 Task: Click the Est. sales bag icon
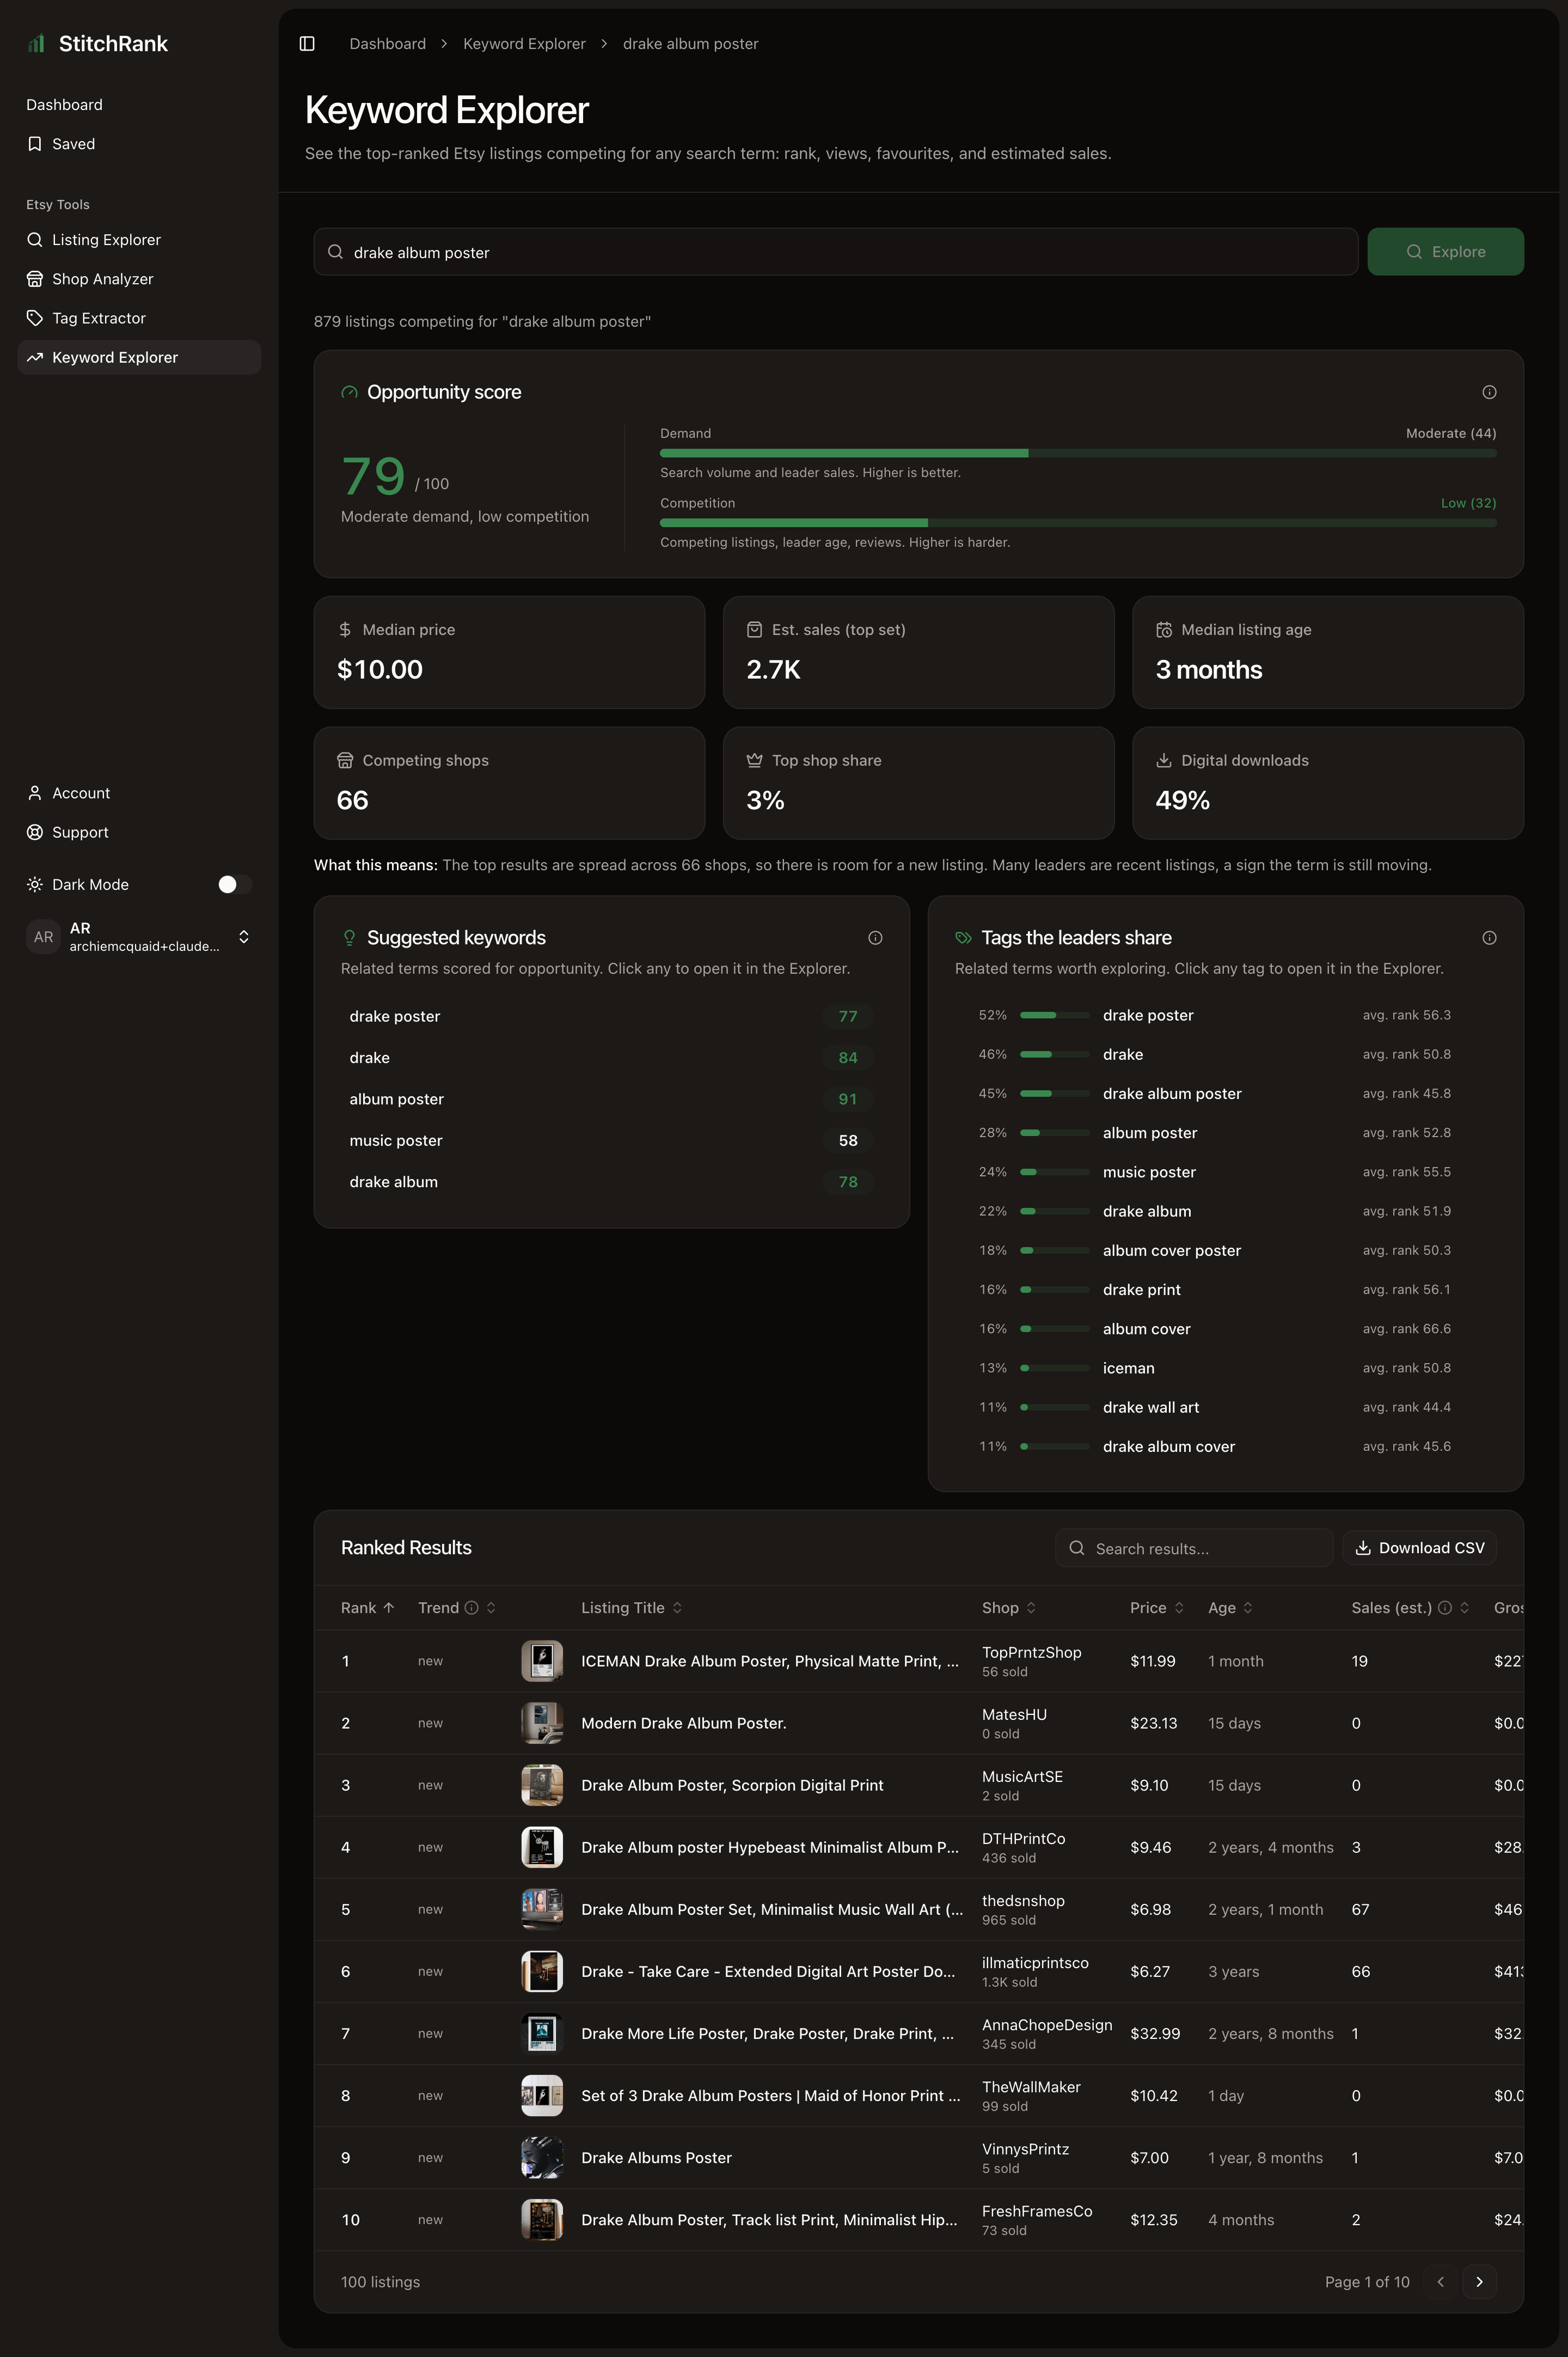point(754,630)
